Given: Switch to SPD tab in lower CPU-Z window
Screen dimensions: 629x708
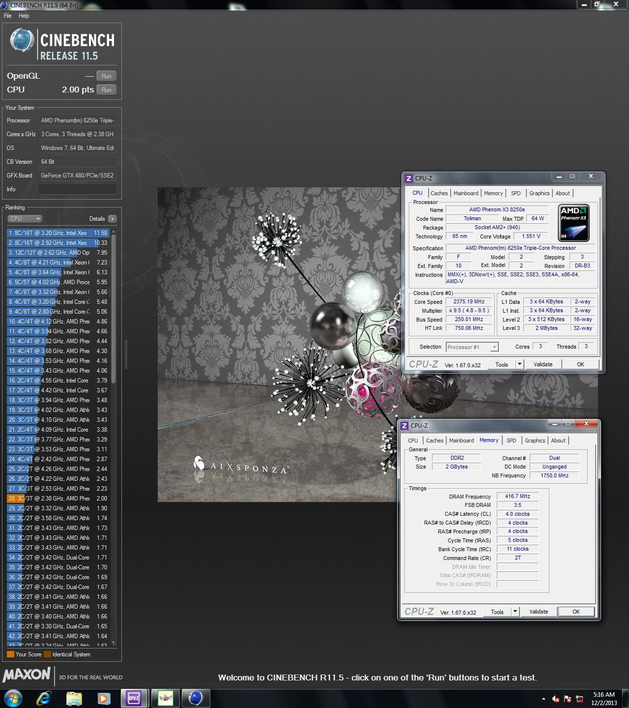Looking at the screenshot, I should pyautogui.click(x=512, y=441).
